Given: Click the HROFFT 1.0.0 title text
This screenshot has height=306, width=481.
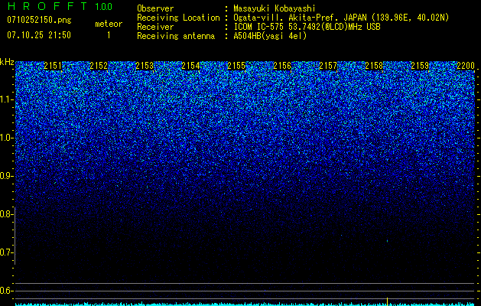Looking at the screenshot, I should (x=60, y=6).
